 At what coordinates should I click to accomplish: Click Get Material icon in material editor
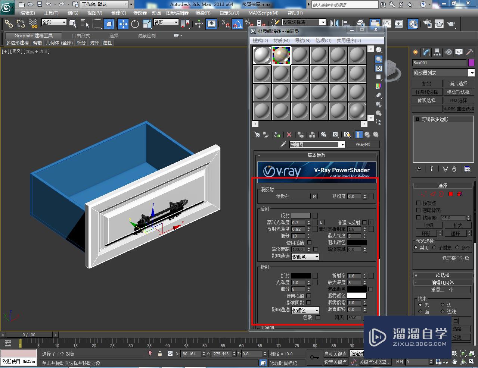(257, 135)
